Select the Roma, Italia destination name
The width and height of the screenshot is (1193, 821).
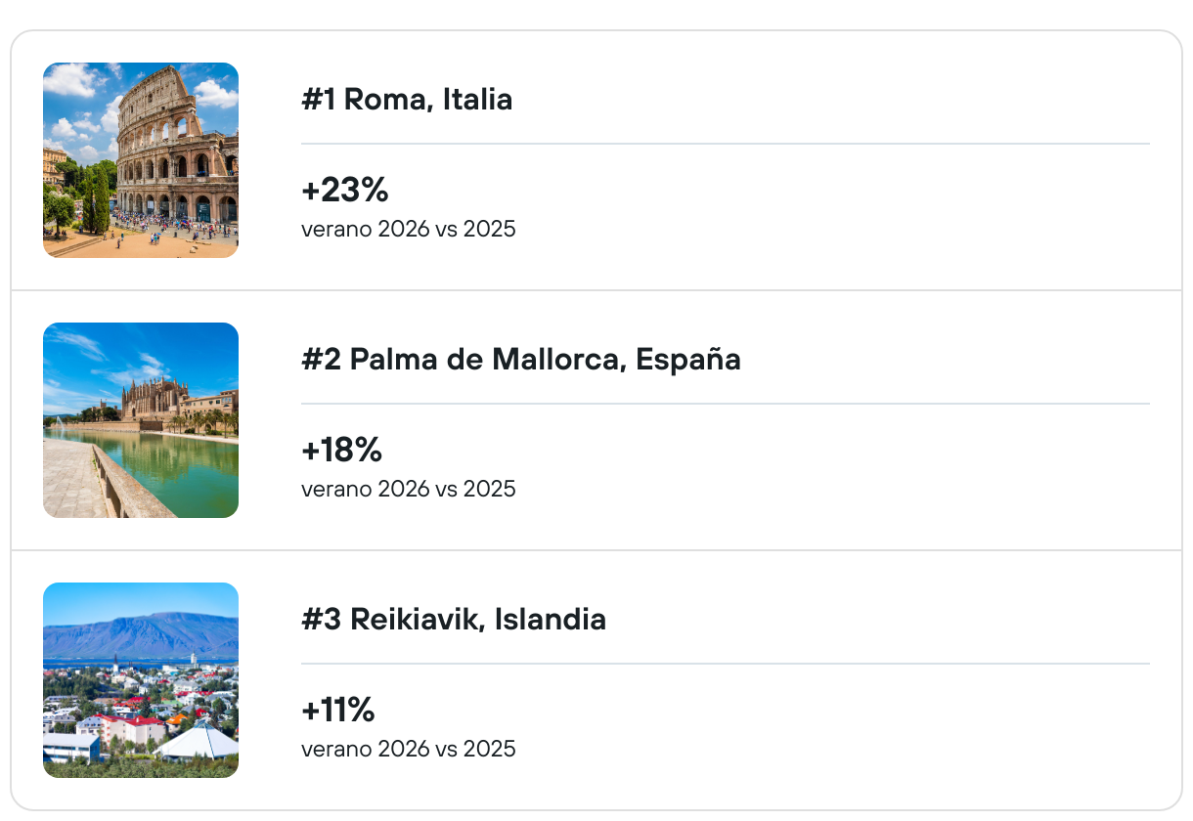click(428, 100)
